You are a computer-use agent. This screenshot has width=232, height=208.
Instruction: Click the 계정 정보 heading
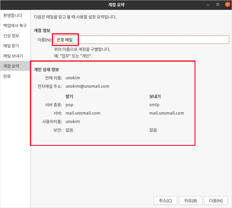click(x=42, y=30)
